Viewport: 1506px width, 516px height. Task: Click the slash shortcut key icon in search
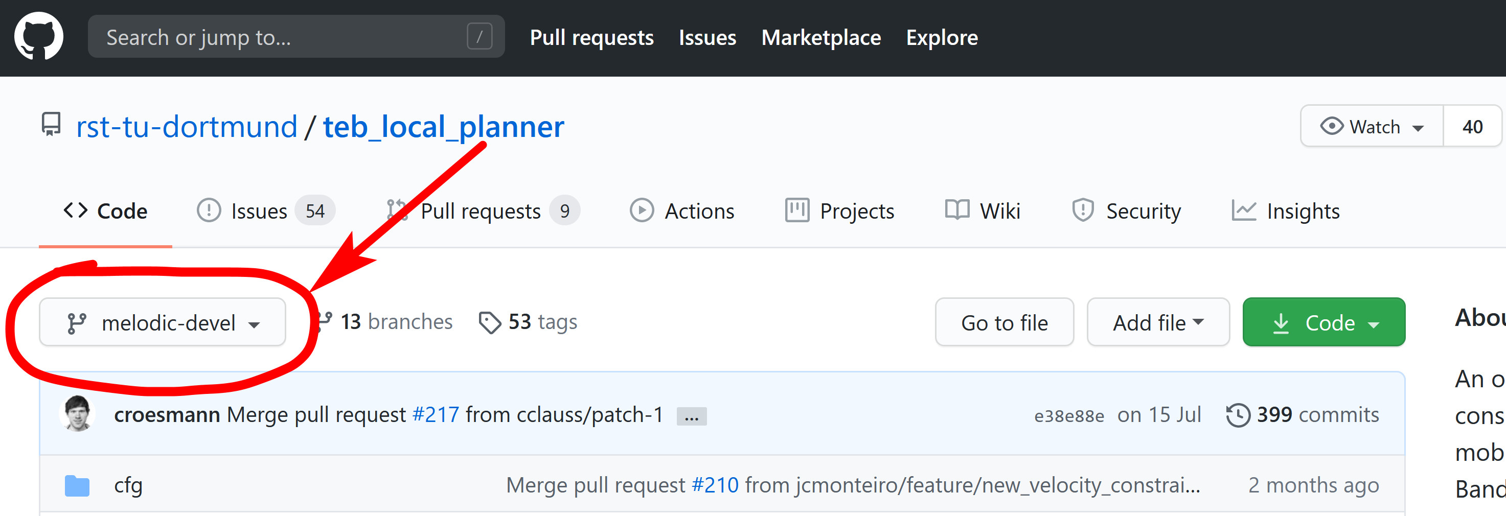tap(480, 37)
